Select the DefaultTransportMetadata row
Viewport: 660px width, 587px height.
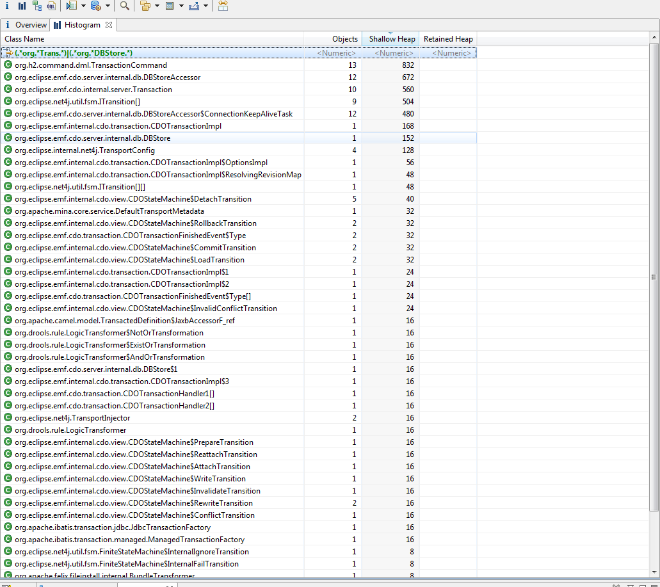pos(239,211)
